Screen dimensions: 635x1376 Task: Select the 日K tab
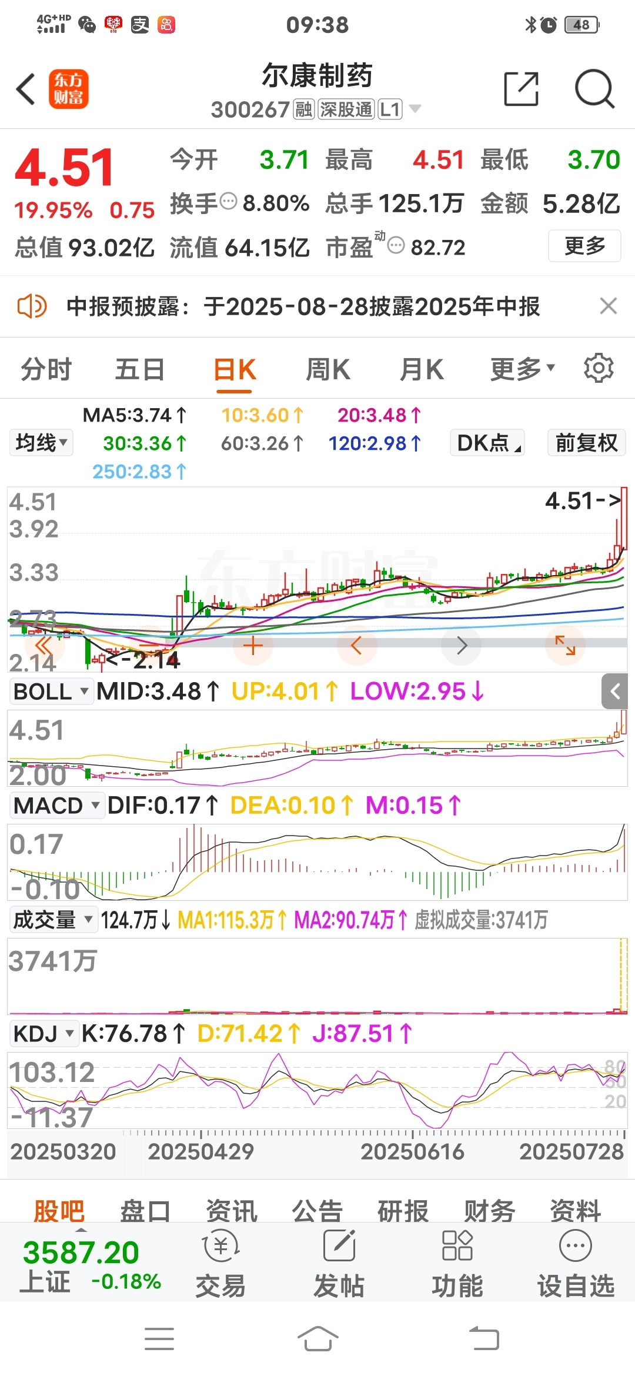click(235, 370)
